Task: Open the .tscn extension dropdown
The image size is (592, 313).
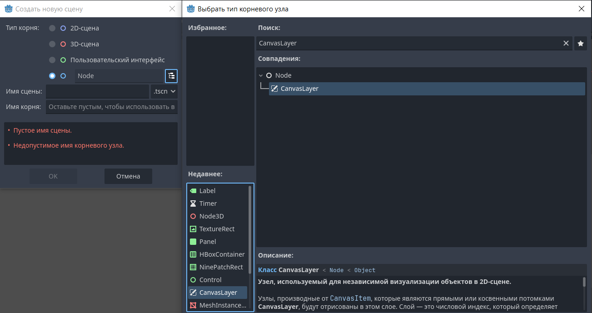Action: [x=164, y=91]
